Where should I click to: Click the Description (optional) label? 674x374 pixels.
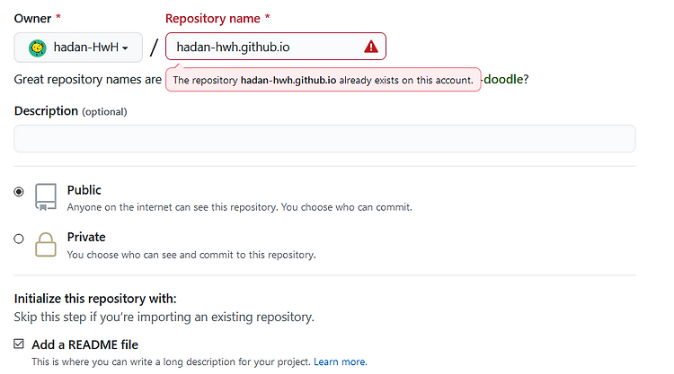[x=70, y=111]
